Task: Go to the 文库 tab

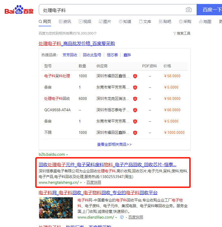Action: 145,22
